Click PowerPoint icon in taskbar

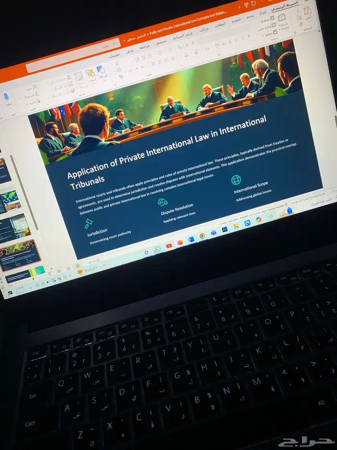pyautogui.click(x=180, y=243)
